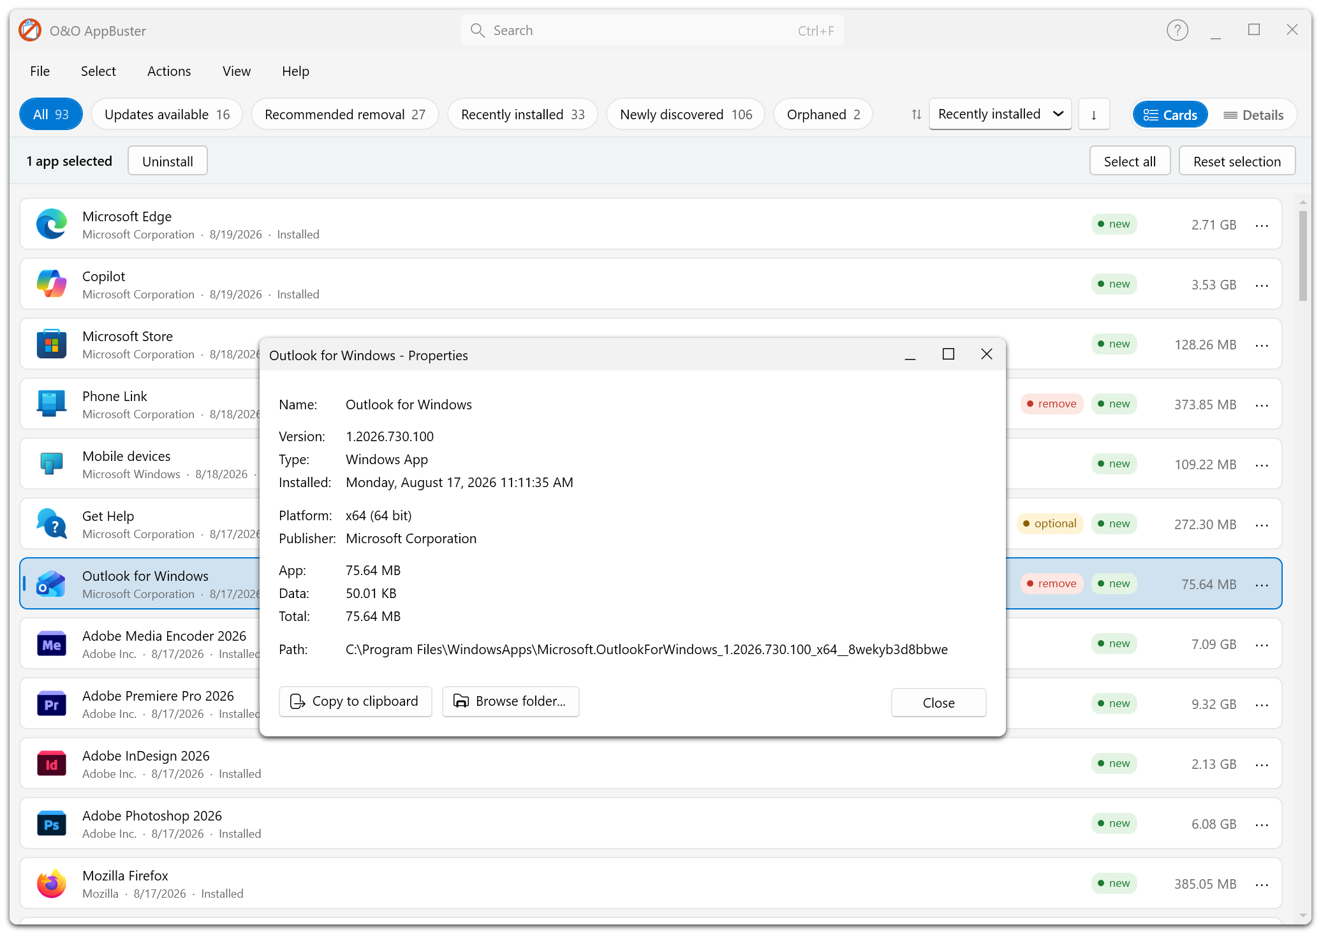This screenshot has width=1321, height=934.
Task: Click the Search input field
Action: [x=652, y=31]
